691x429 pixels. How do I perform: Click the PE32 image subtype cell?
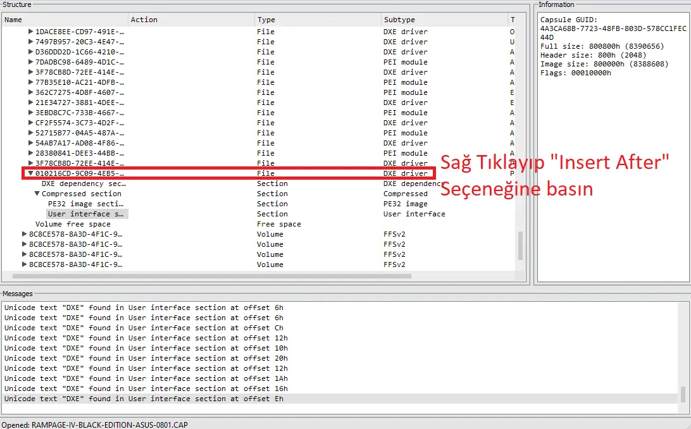point(406,204)
